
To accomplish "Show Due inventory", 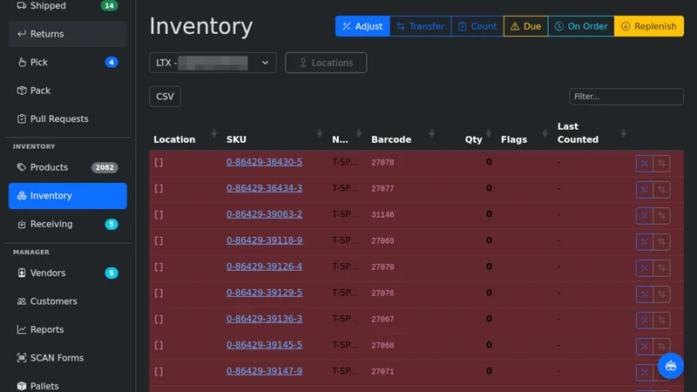I will (x=526, y=26).
